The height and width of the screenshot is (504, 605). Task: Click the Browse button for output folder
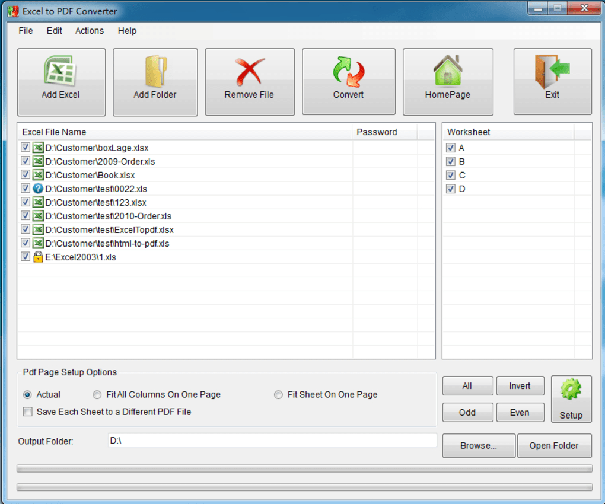[x=478, y=445]
